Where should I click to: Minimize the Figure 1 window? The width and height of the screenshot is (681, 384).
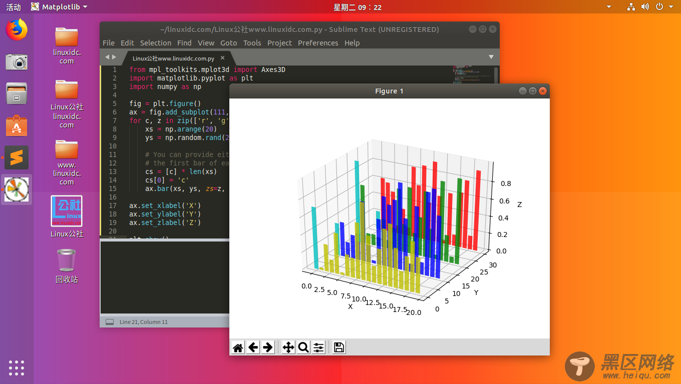[523, 91]
